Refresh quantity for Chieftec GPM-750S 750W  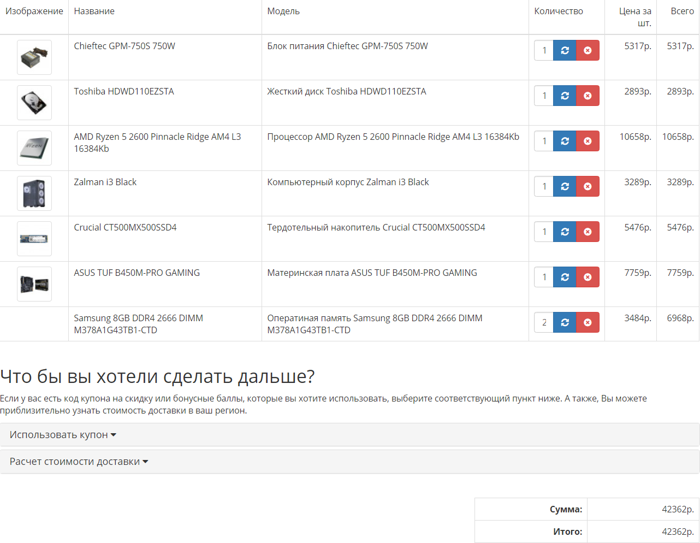[x=565, y=50]
